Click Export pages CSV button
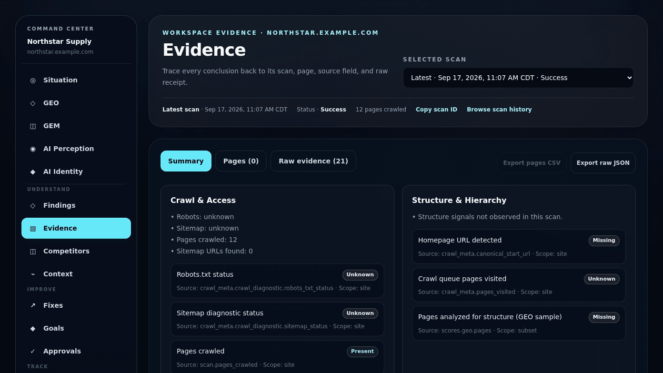Image resolution: width=663 pixels, height=373 pixels. [x=532, y=163]
